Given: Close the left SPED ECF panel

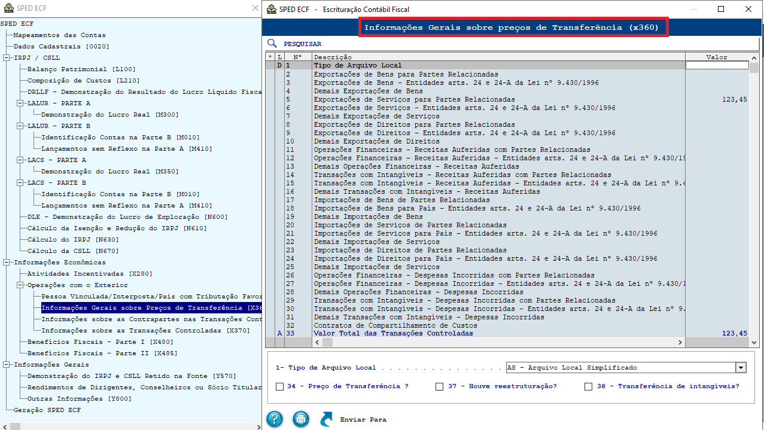Looking at the screenshot, I should tap(255, 9).
